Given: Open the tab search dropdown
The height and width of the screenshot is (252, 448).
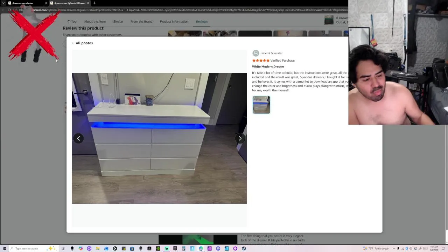Looking at the screenshot, I should tap(3, 3).
